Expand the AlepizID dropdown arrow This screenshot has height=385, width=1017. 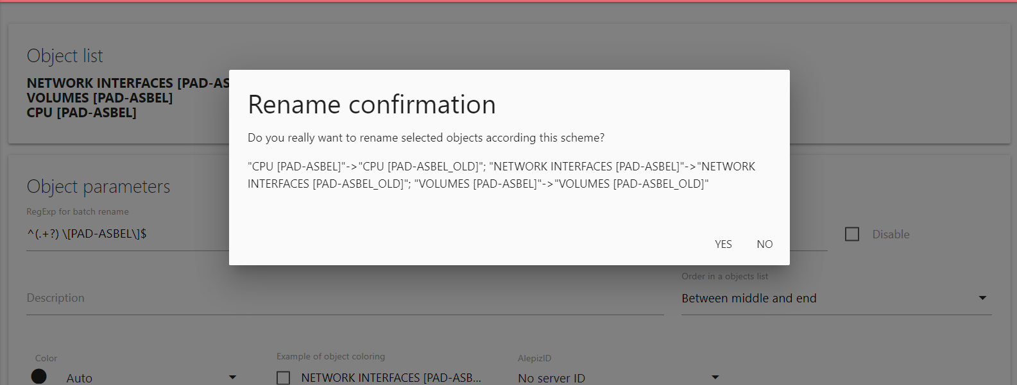coord(715,378)
